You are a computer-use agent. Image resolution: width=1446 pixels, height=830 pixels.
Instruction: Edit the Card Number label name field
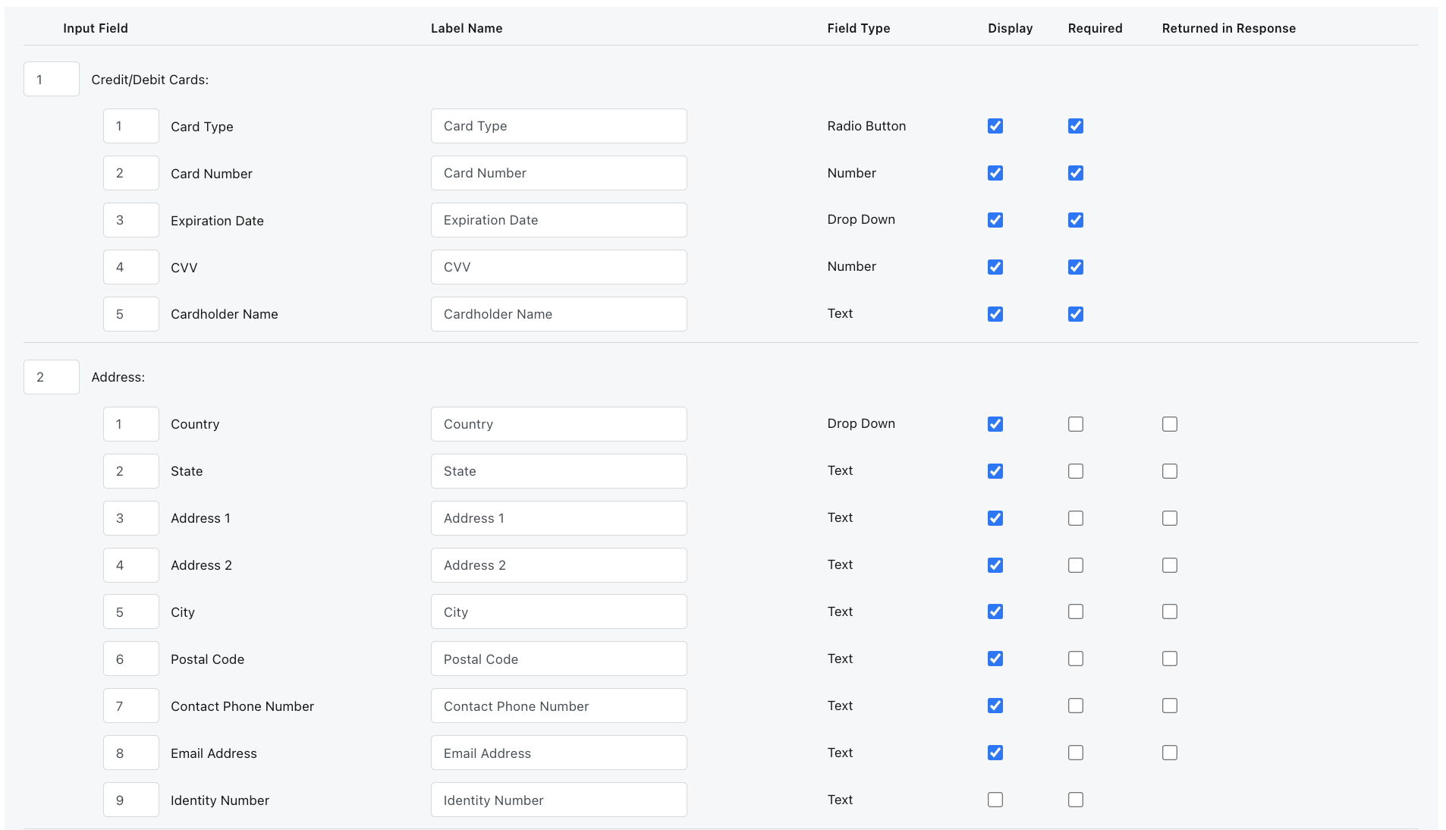click(559, 173)
